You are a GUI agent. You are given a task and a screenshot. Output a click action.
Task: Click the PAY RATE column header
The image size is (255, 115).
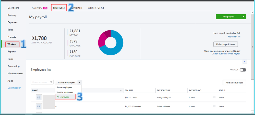coord(129,90)
